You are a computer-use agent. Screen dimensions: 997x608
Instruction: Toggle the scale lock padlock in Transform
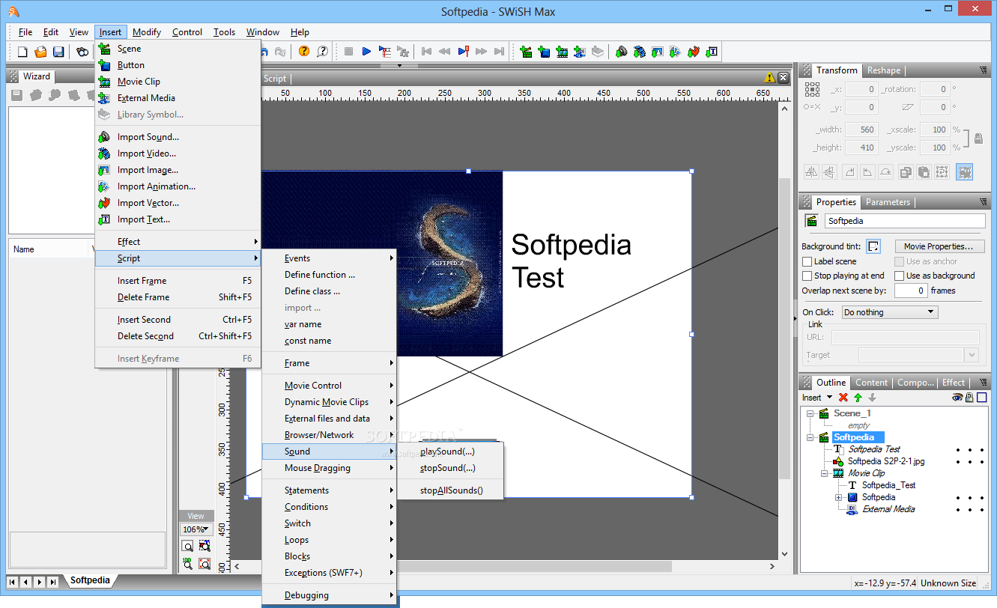pos(978,139)
